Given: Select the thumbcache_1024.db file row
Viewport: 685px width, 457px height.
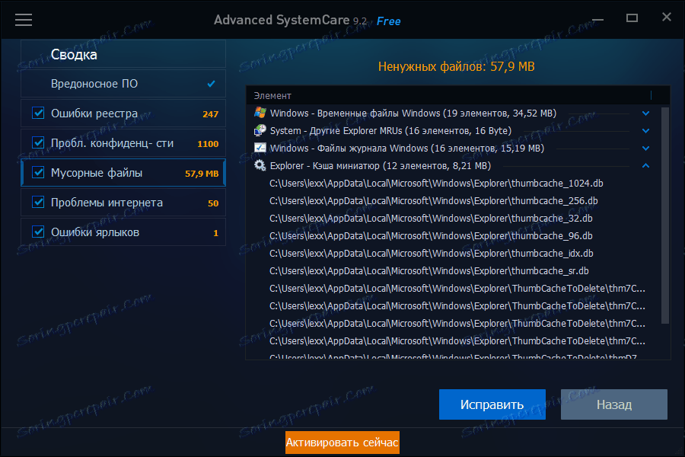Looking at the screenshot, I should [437, 184].
